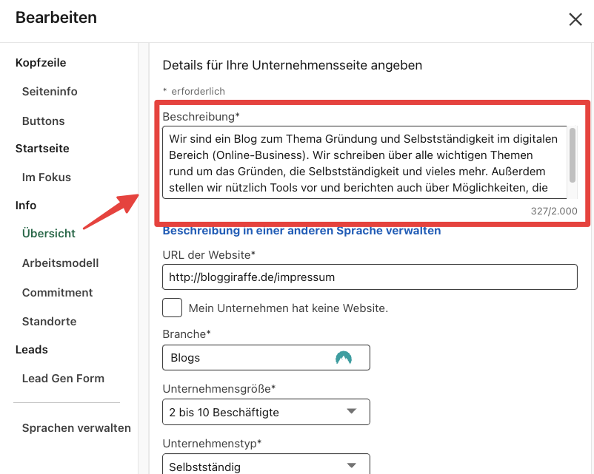Click 'Beschreibung in einer anderen Sprache verwalten' link
Viewport: 594px width, 474px height.
(301, 231)
